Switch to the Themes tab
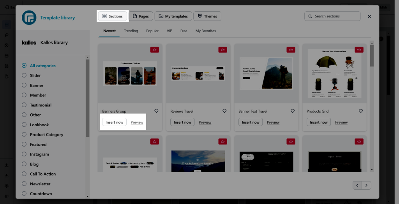Viewport: 399px width, 204px height. 207,16
